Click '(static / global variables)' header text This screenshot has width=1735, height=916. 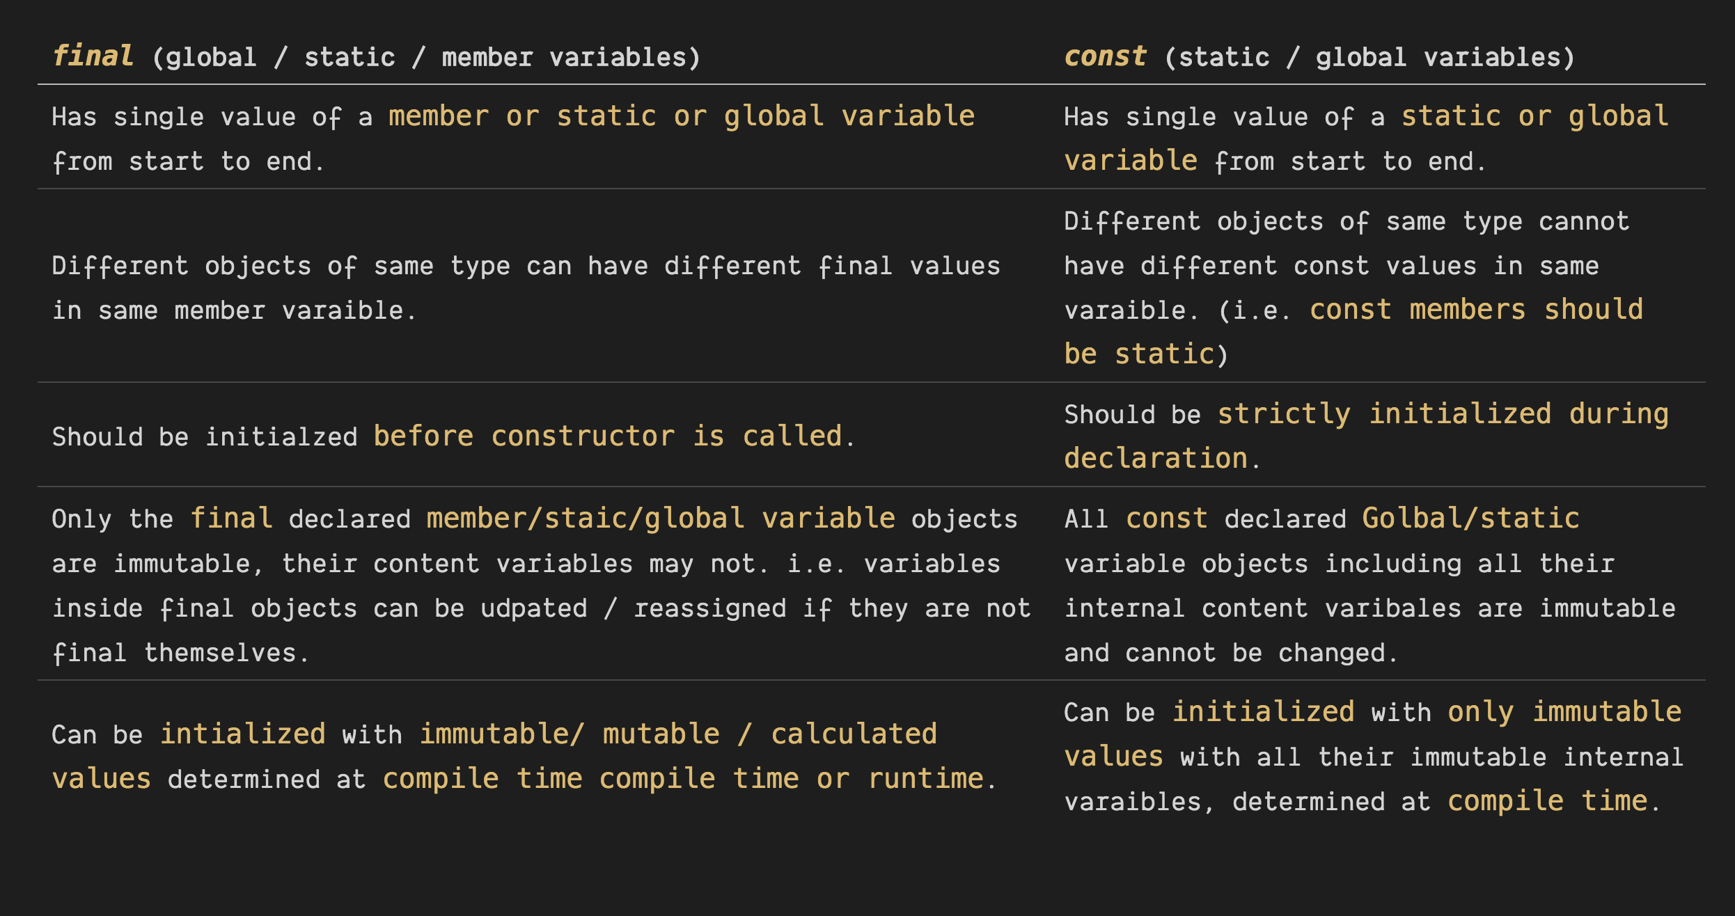pyautogui.click(x=1369, y=58)
